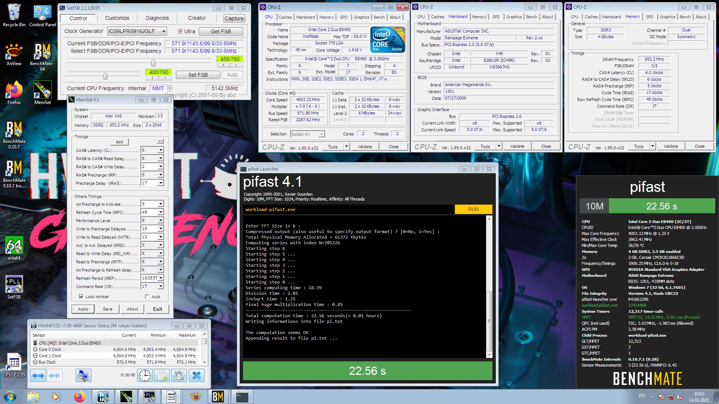Click Windows Start button

tap(10, 397)
